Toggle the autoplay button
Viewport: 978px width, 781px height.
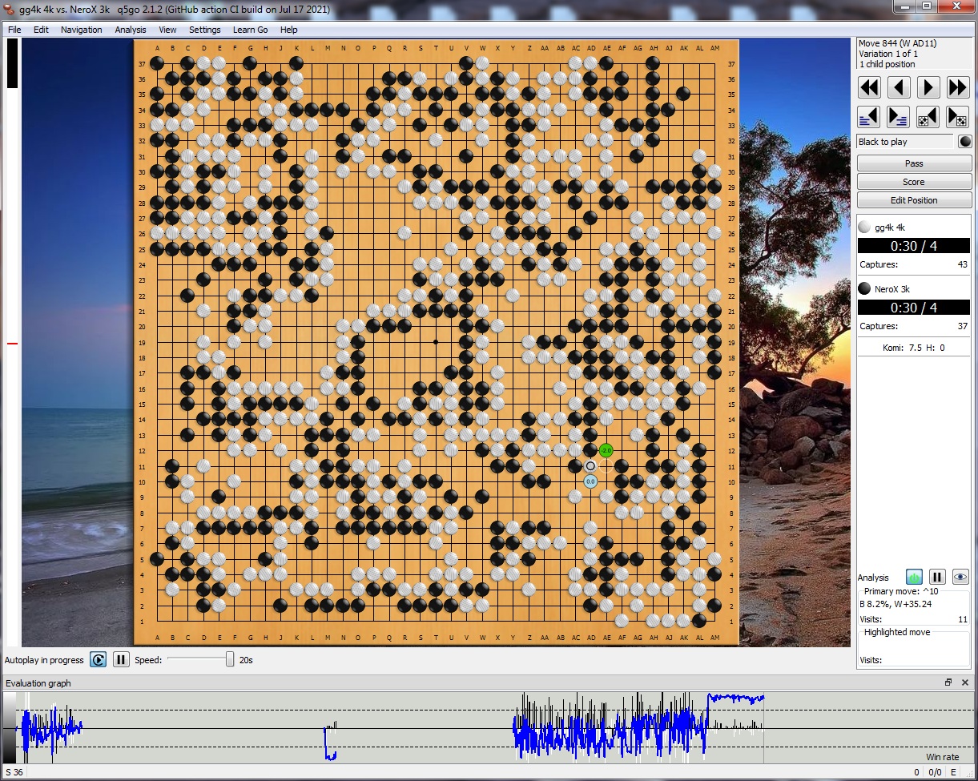coord(99,660)
